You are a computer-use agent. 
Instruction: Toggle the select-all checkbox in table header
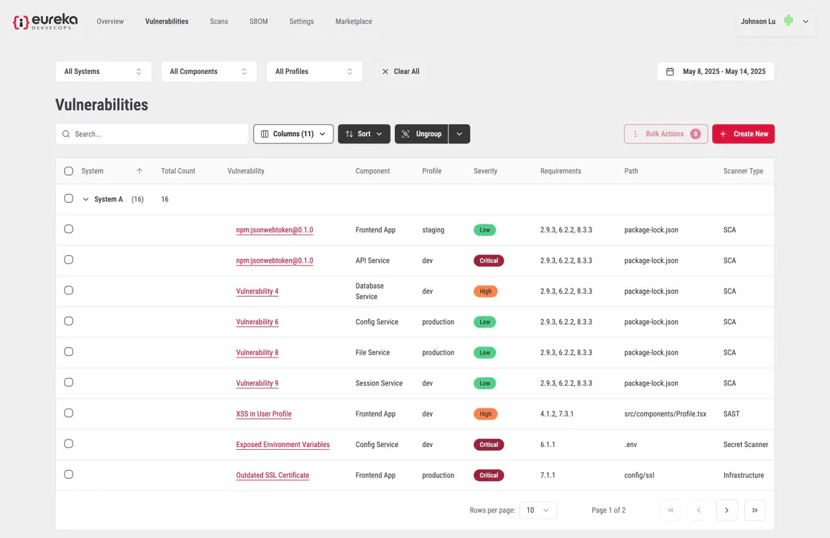(69, 171)
